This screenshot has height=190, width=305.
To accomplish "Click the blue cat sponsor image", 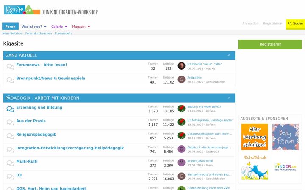I will point(255,168).
